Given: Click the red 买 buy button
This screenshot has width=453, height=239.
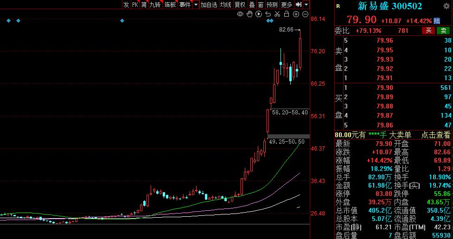Looking at the screenshot, I should click(x=429, y=31).
